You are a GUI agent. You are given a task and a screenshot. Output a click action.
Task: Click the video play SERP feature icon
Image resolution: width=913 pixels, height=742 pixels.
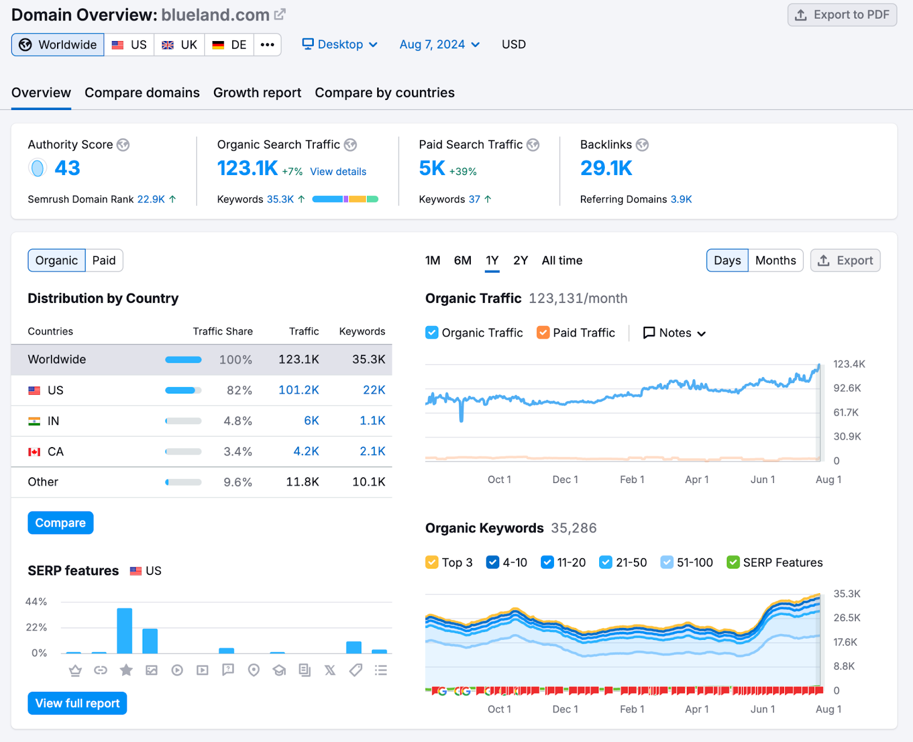pos(177,670)
